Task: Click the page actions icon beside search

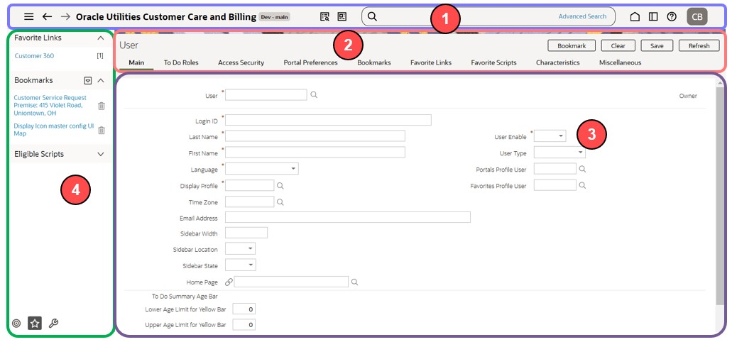Action: (x=342, y=17)
